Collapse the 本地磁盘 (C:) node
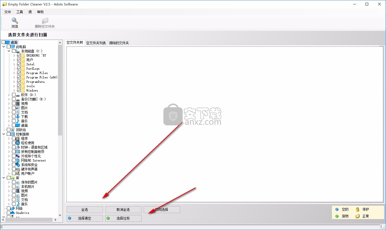Image resolution: width=386 pixels, height=230 pixels. click(9, 51)
